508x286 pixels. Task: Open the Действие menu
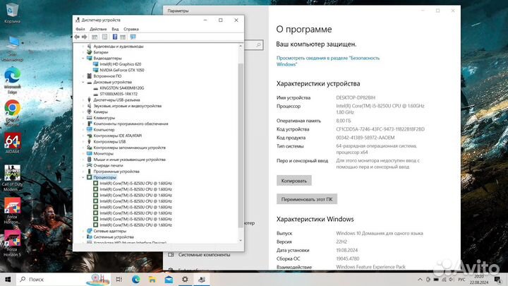pyautogui.click(x=98, y=29)
